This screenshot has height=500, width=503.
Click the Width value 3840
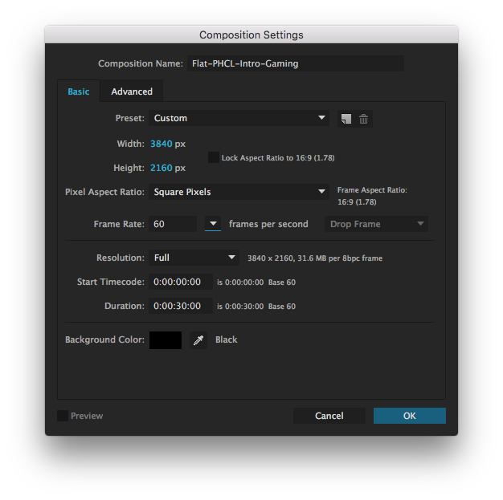click(162, 144)
